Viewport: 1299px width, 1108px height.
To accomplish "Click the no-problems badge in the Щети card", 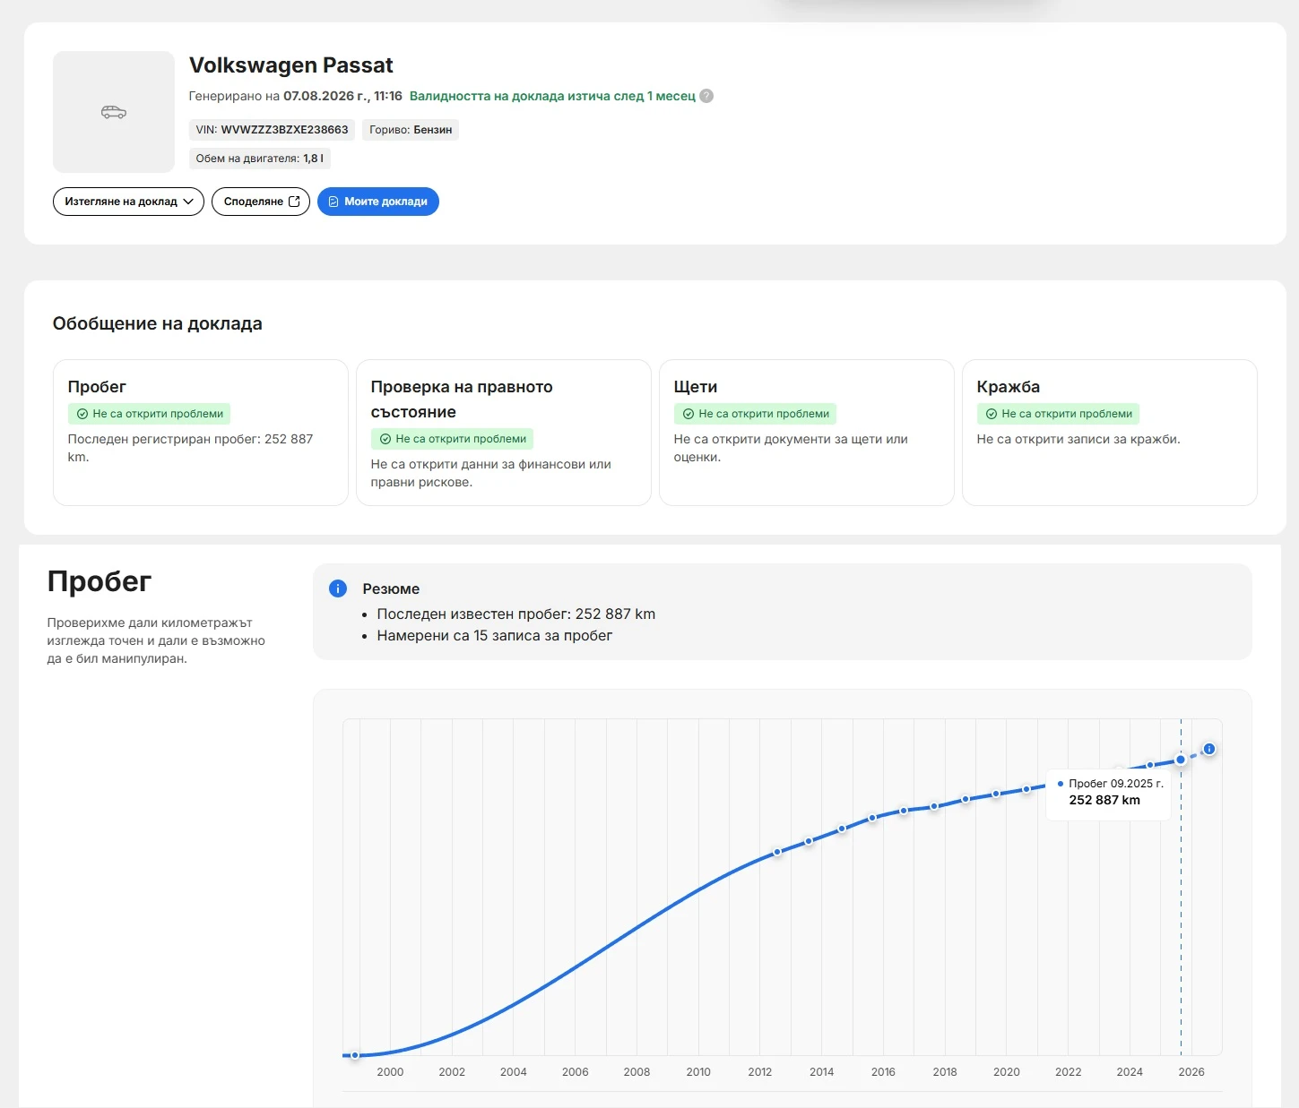I will point(756,414).
